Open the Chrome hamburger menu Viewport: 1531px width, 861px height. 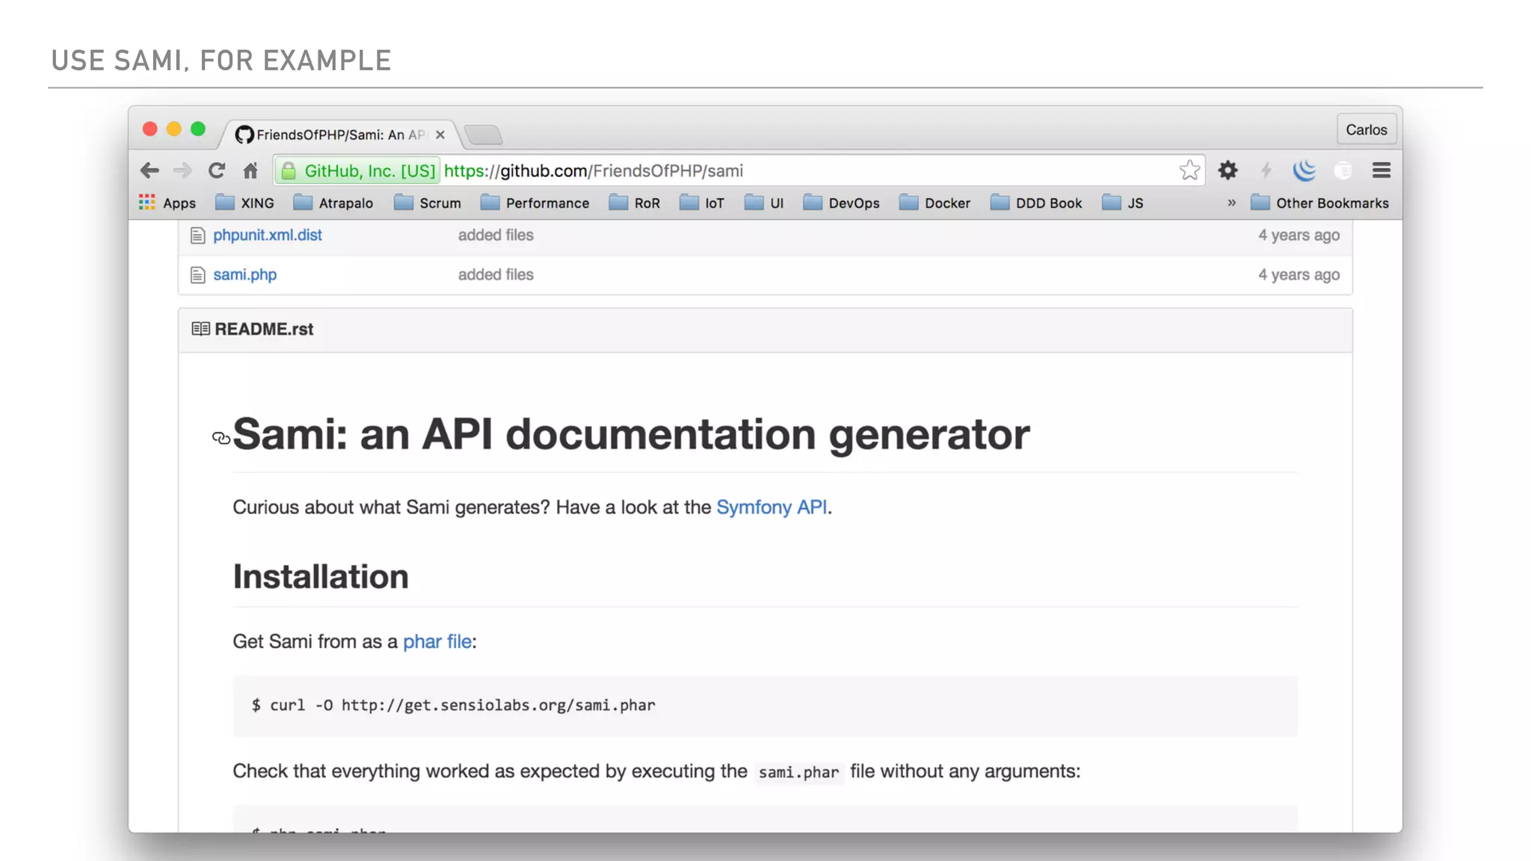click(1381, 170)
